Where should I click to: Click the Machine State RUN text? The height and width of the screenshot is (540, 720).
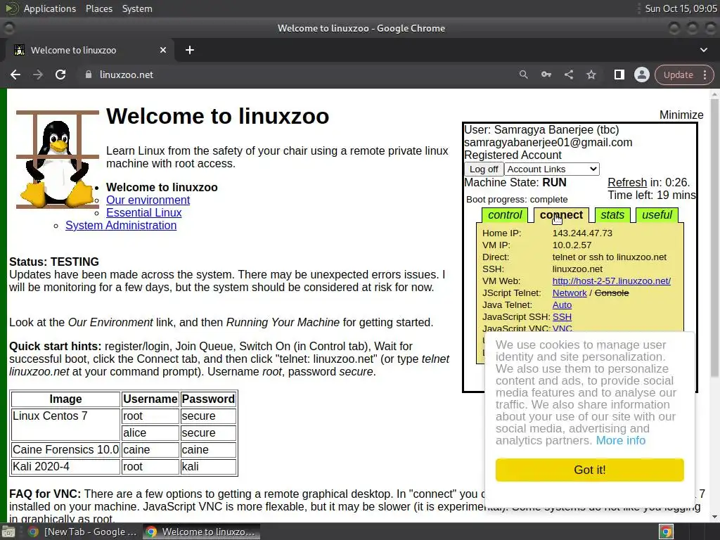click(x=515, y=182)
